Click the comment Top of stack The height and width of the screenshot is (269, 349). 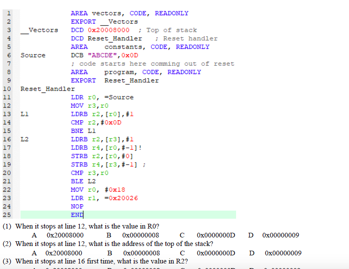click(x=167, y=30)
